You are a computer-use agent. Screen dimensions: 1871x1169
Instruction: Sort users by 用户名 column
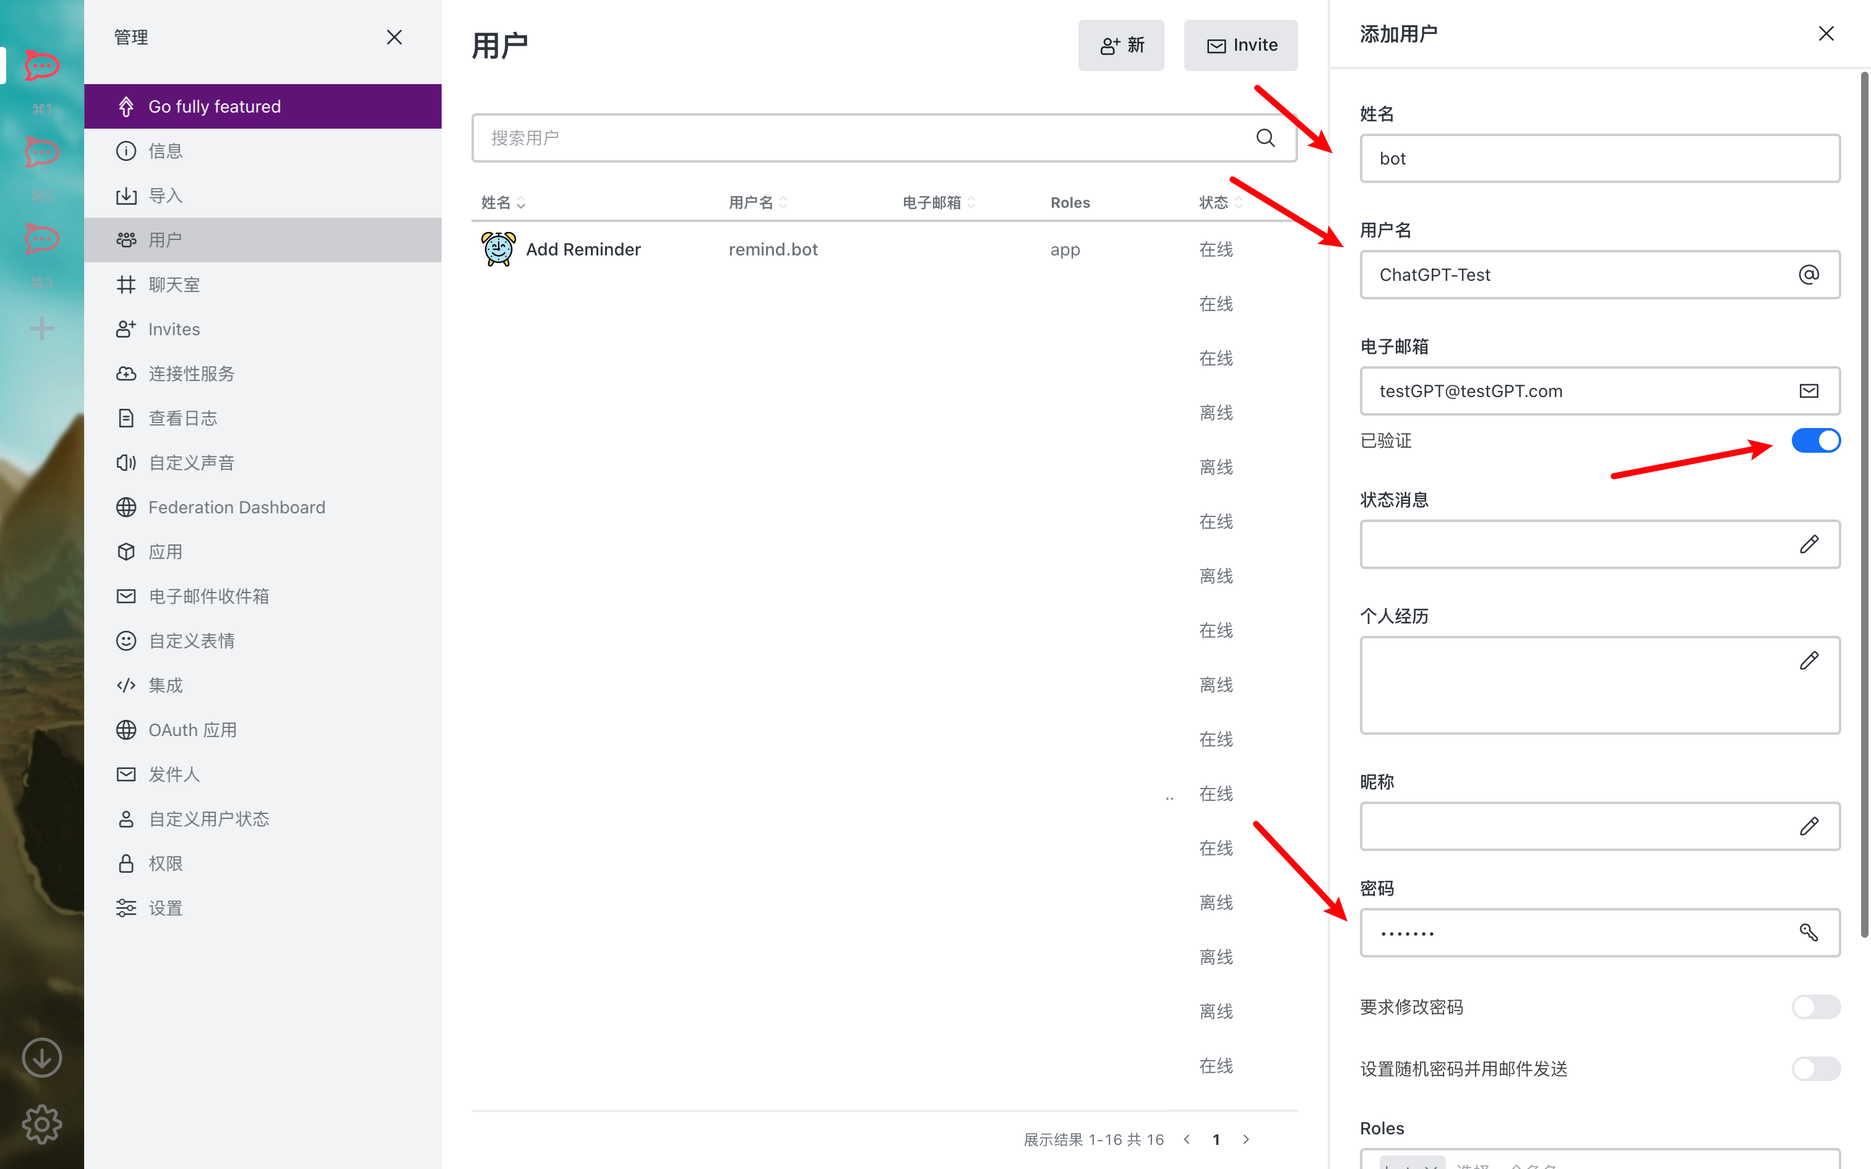pyautogui.click(x=759, y=203)
